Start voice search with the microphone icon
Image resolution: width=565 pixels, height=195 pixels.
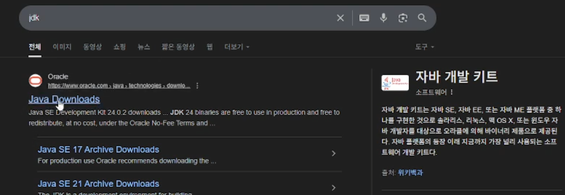pos(384,18)
